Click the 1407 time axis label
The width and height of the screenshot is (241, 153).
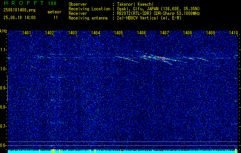[164, 33]
